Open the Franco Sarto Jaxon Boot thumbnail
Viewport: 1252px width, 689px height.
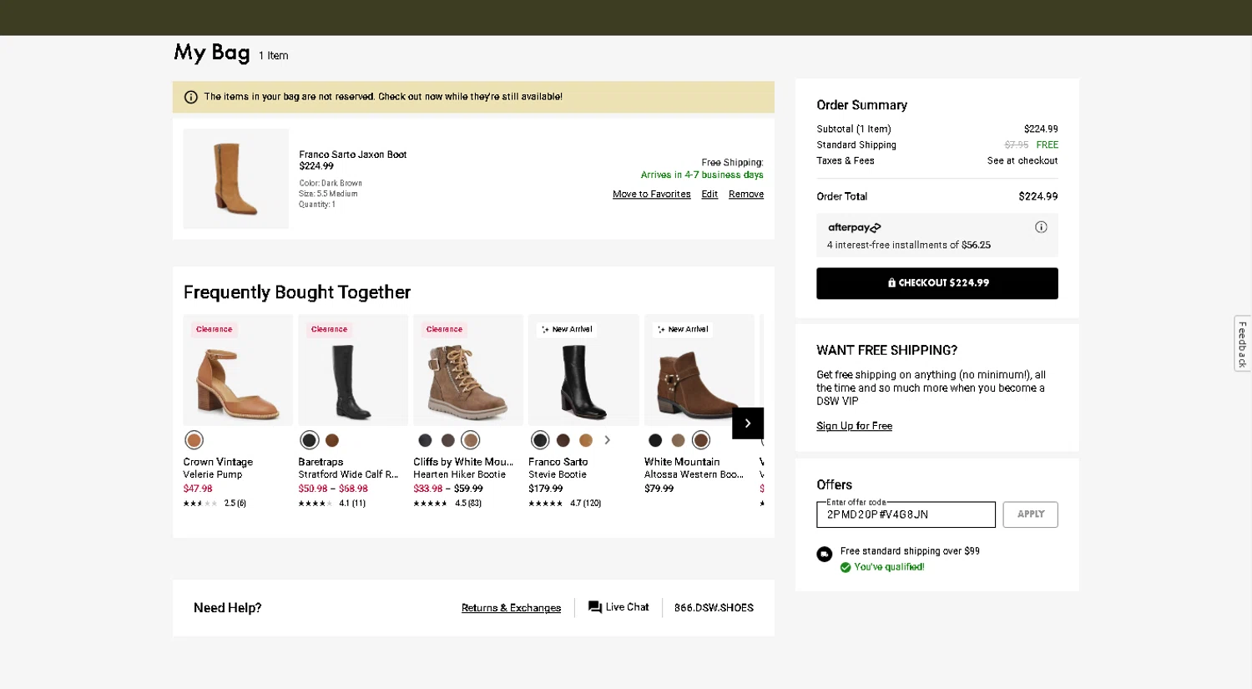pos(236,179)
